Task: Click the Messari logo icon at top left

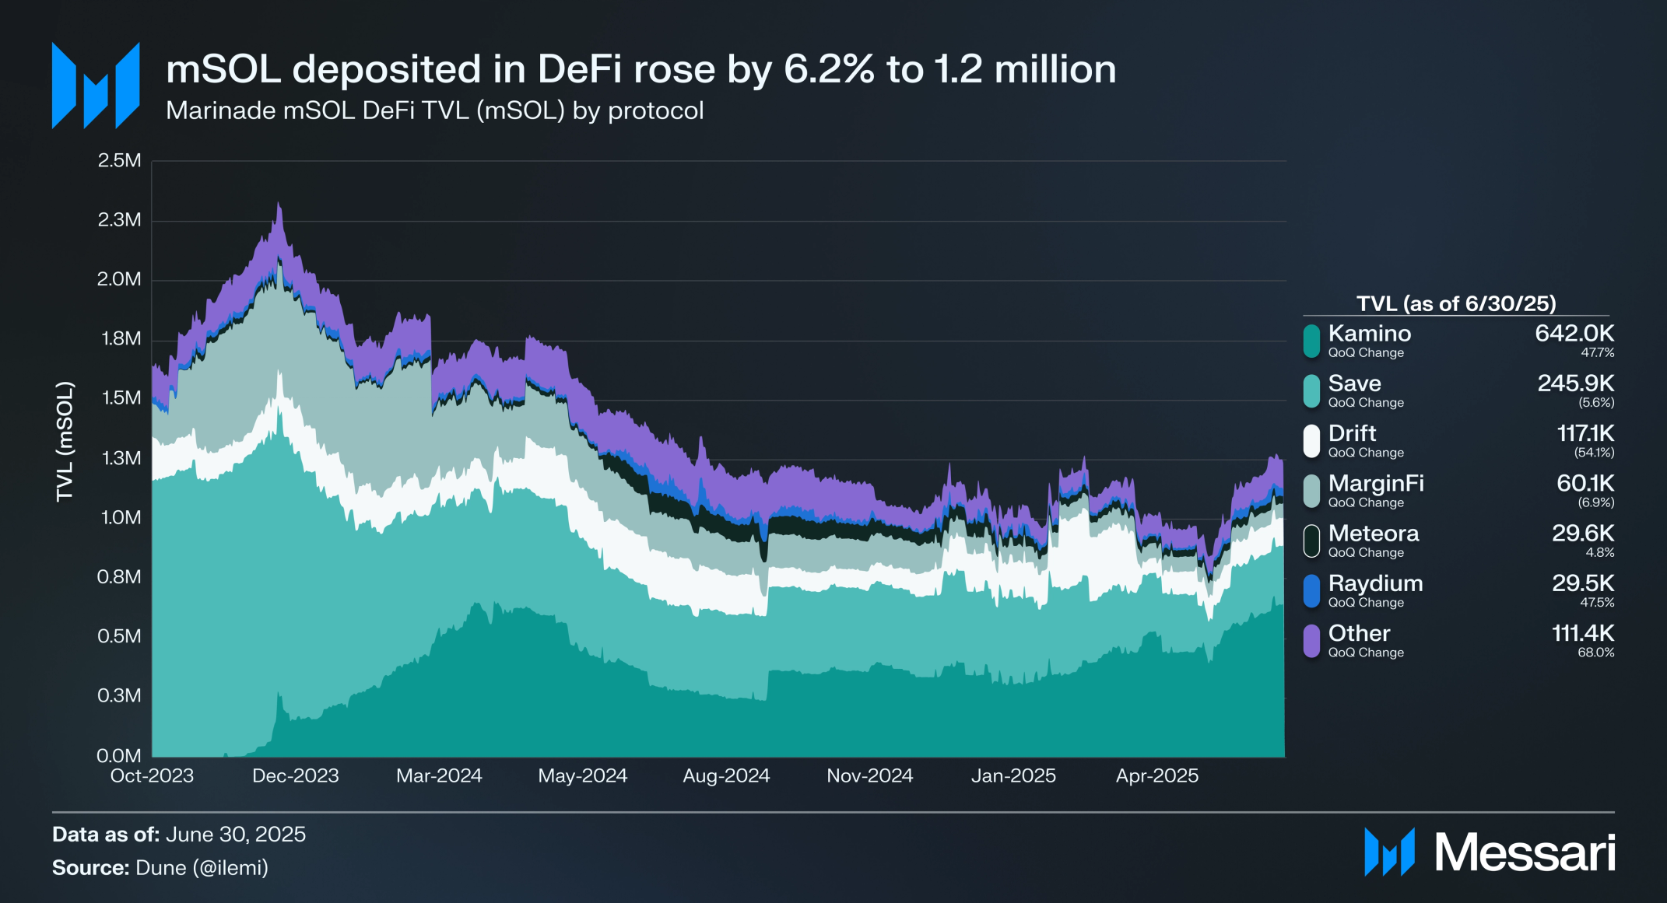Action: click(95, 86)
